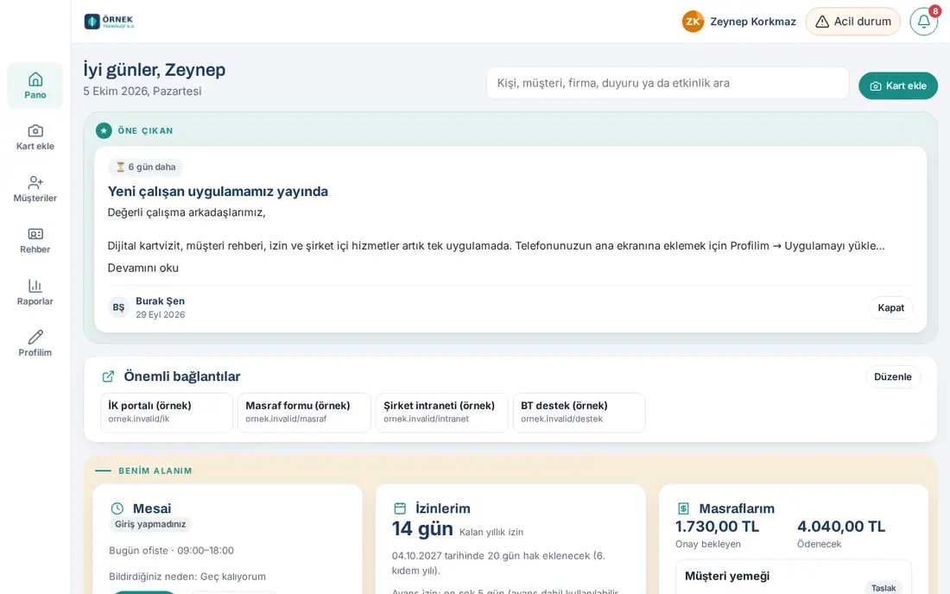Open the BT destek (örnek) link
The height and width of the screenshot is (594, 950).
pyautogui.click(x=579, y=413)
